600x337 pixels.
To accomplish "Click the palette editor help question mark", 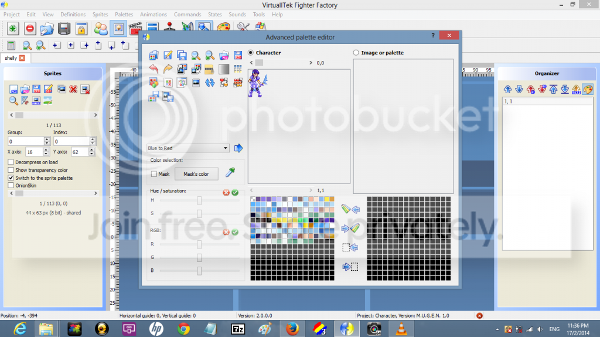I will (x=433, y=35).
